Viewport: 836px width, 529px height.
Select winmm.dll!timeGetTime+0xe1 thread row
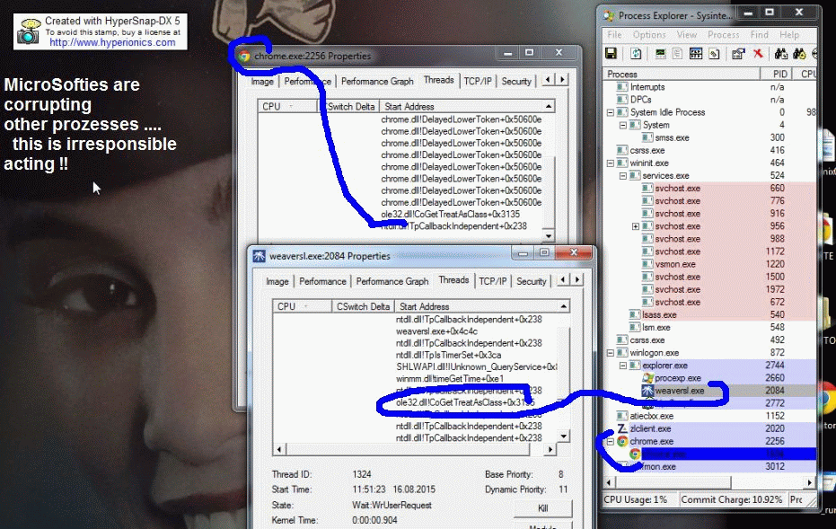416,379
